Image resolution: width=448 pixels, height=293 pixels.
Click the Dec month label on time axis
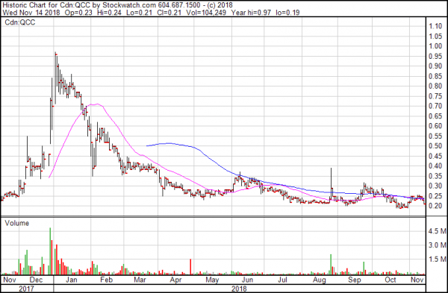tap(37, 280)
